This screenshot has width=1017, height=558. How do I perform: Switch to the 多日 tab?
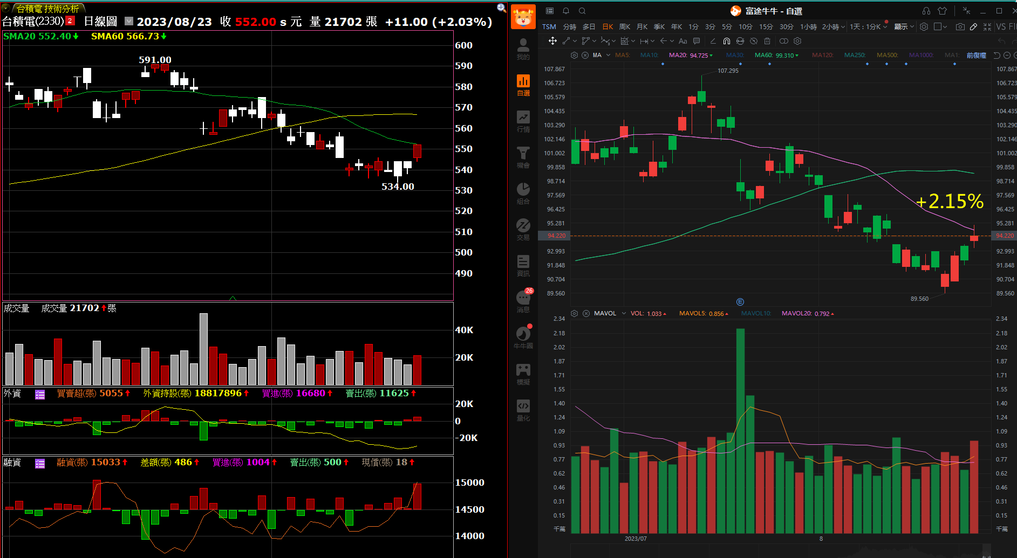[x=589, y=26]
